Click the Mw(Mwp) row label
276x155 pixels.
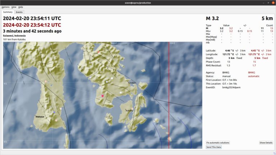[x=211, y=37]
